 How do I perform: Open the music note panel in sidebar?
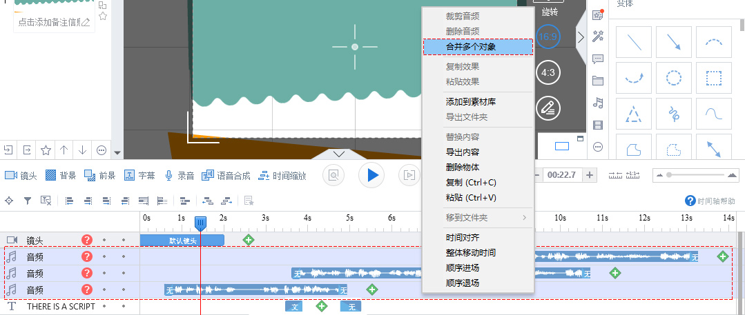pyautogui.click(x=598, y=103)
